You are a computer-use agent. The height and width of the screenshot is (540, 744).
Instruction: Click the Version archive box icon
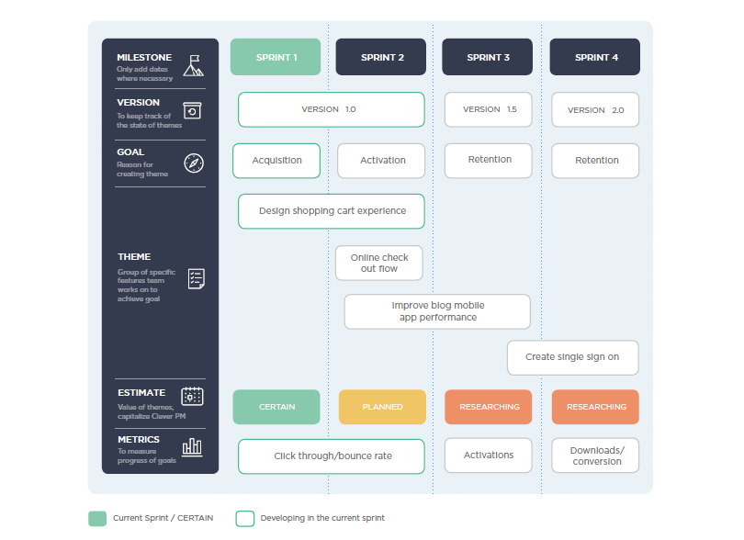coord(192,110)
